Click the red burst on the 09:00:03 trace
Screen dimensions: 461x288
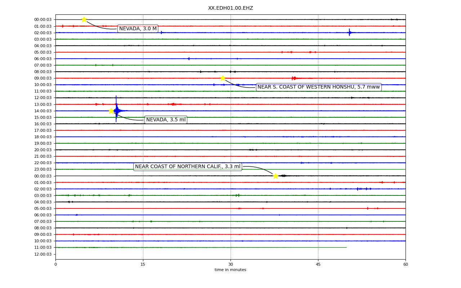[x=294, y=78]
